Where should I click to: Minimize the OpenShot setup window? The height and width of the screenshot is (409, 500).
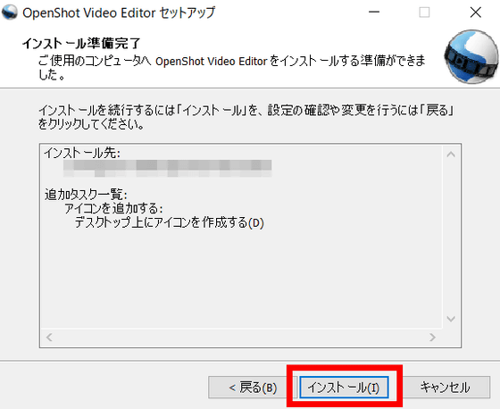pos(374,13)
